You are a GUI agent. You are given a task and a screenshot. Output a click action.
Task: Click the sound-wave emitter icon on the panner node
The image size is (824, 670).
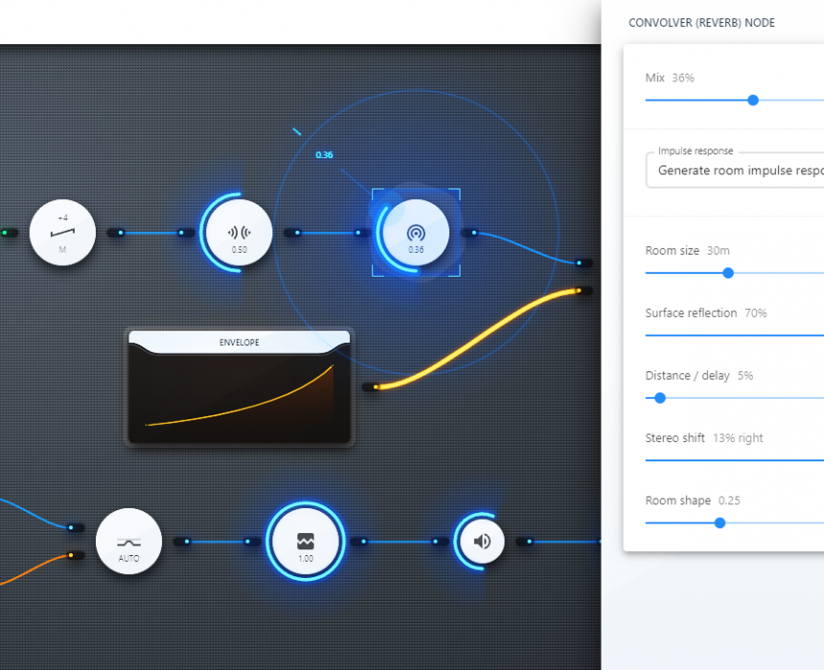(238, 228)
